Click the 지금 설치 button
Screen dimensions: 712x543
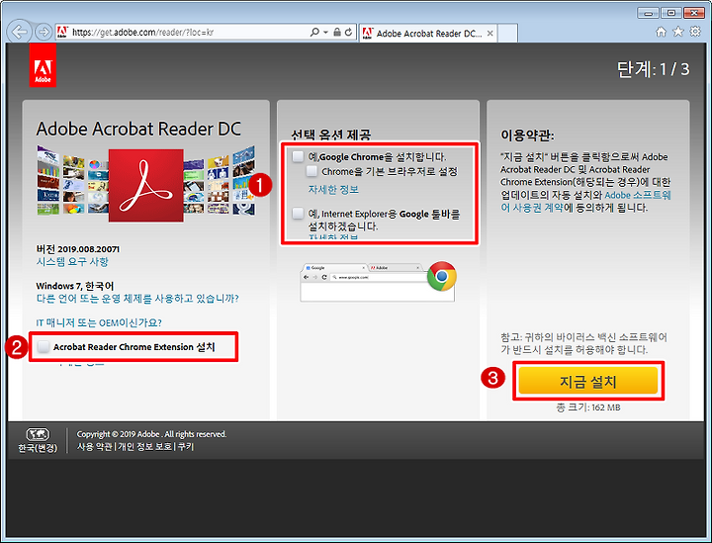click(x=588, y=381)
